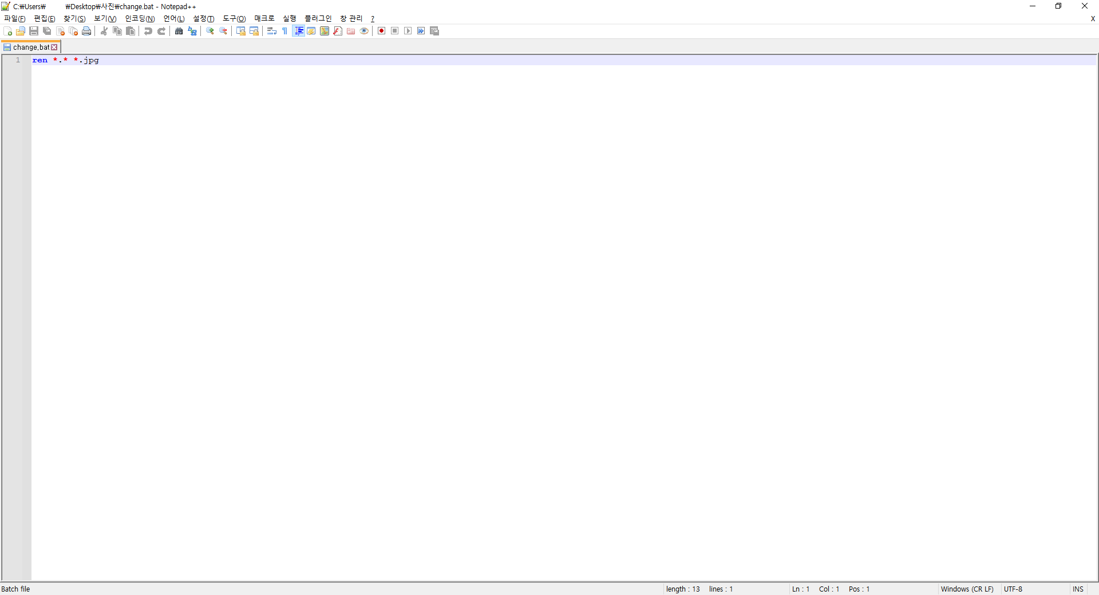The image size is (1099, 595).
Task: Open Find with binoculars icon
Action: (x=179, y=31)
